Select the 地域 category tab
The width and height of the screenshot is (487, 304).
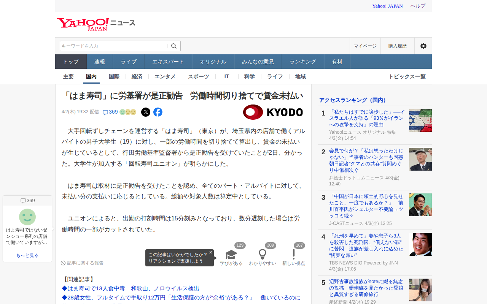click(301, 76)
